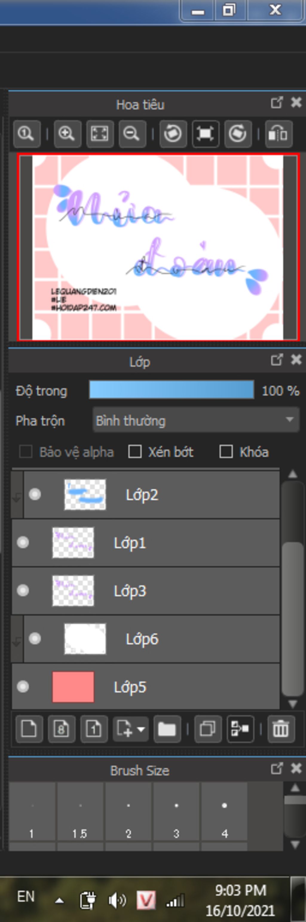Expand the add layer type dropdown arrow
Image resolution: width=306 pixels, height=922 pixels.
point(141,729)
